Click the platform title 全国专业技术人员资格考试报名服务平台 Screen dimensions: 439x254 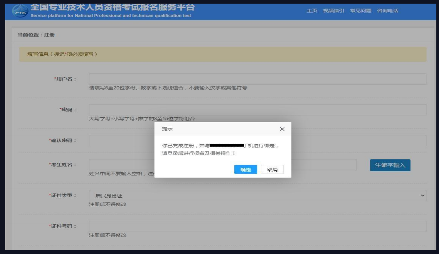112,7
